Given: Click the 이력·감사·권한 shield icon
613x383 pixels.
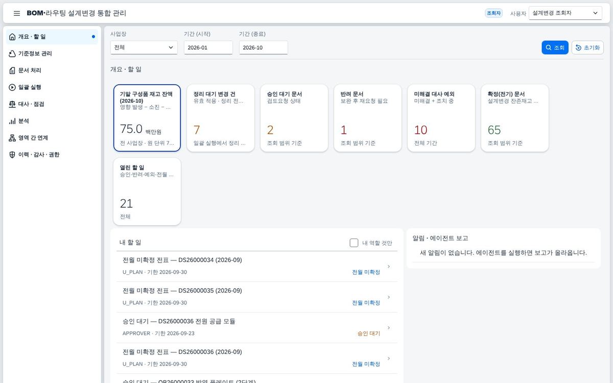Looking at the screenshot, I should [12, 155].
